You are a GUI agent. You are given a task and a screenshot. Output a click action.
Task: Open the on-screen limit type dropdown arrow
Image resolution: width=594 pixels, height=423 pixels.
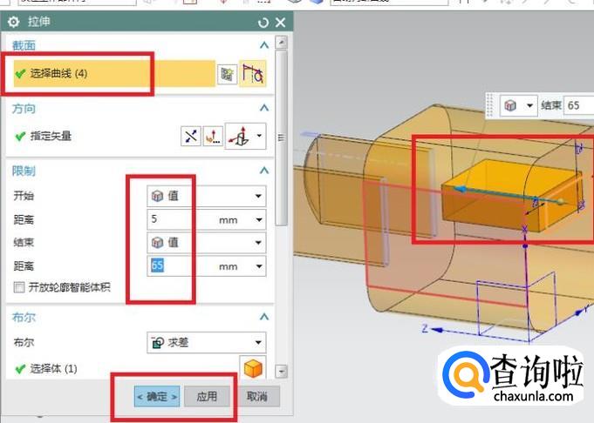pyautogui.click(x=529, y=105)
